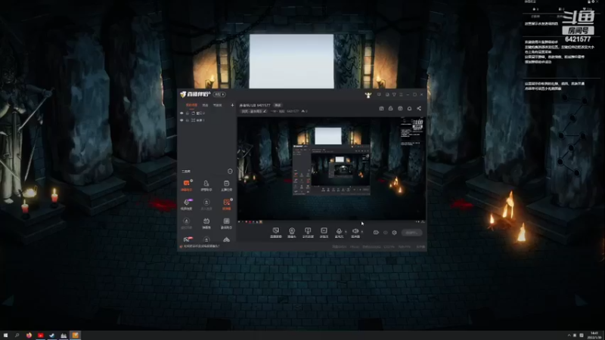This screenshot has width=605, height=340.
Task: Open the orange Douyu app in the taskbar
Action: [75, 335]
